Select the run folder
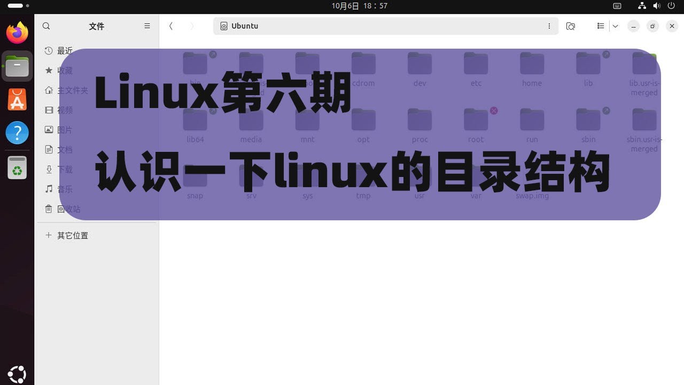This screenshot has width=684, height=385. point(532,126)
